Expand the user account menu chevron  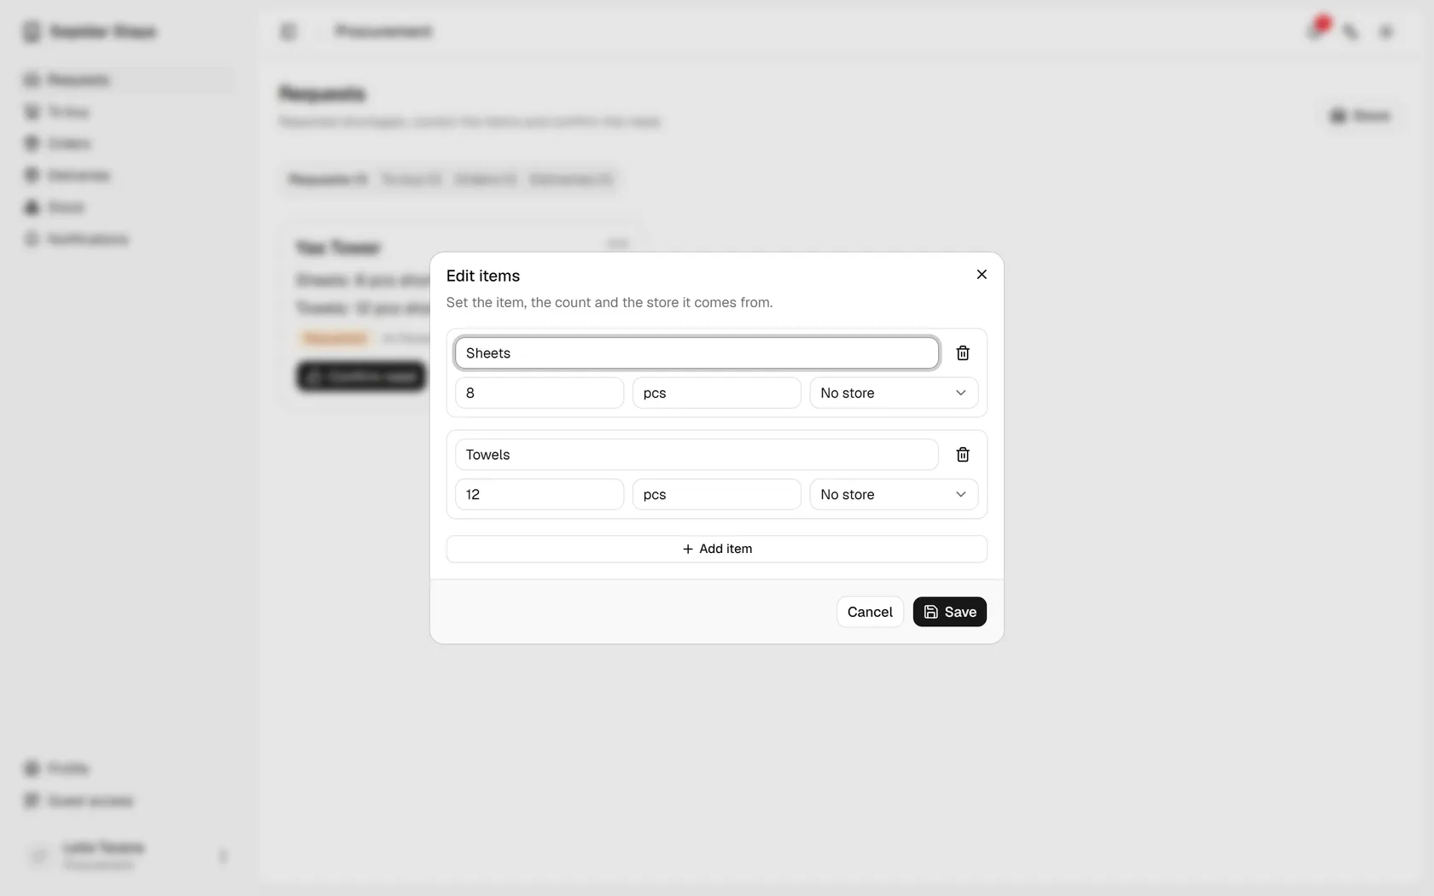tap(223, 856)
